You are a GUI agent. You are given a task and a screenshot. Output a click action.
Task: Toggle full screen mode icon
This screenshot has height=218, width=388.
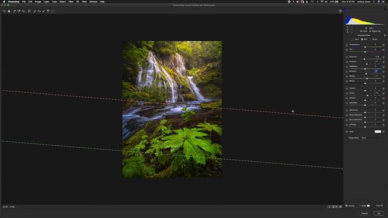click(x=340, y=11)
